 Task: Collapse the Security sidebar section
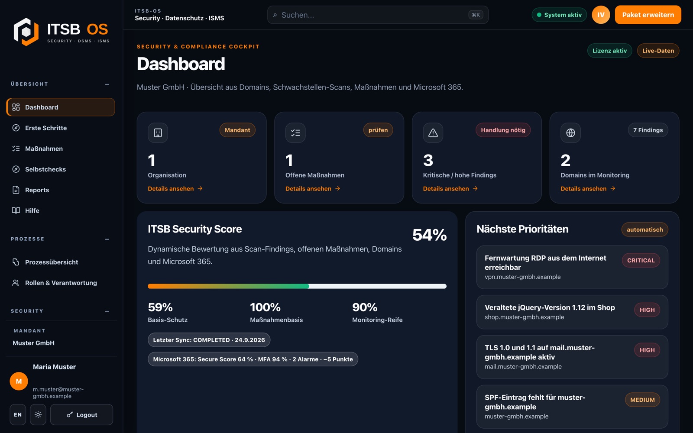(107, 311)
